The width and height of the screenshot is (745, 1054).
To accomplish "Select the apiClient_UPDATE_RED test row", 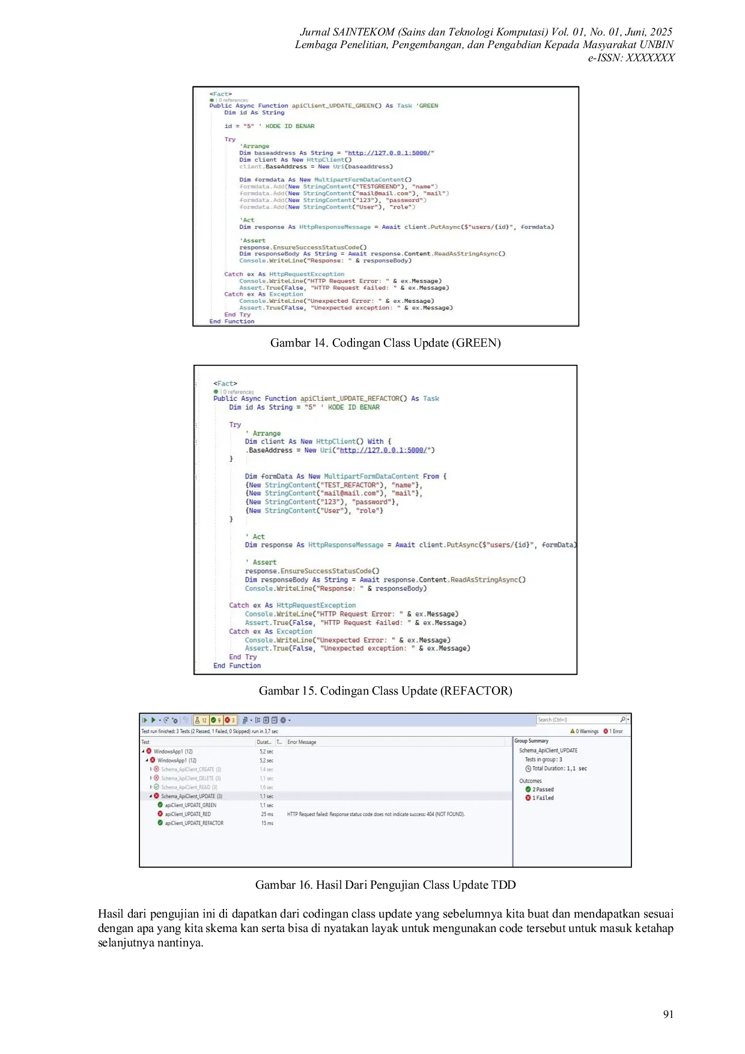I will pos(326,814).
